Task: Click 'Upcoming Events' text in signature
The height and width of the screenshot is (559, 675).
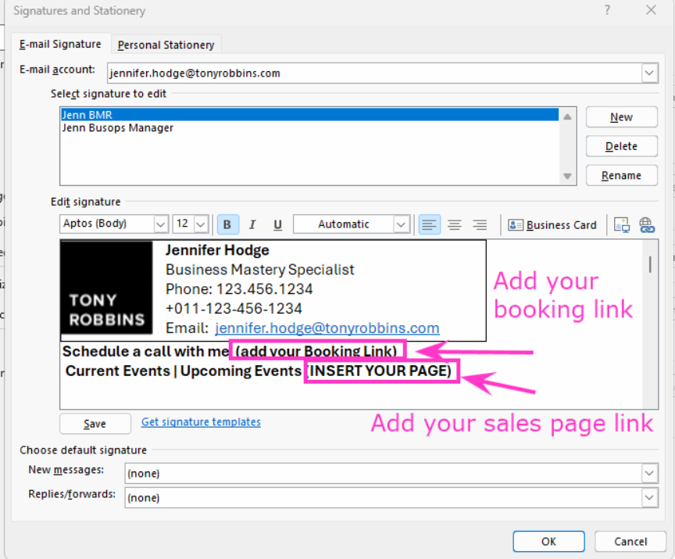Action: click(x=241, y=371)
